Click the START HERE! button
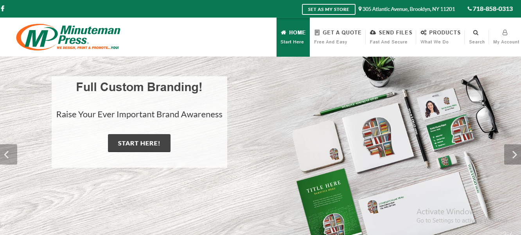Screen dimensions: 521x235 pyautogui.click(x=139, y=143)
